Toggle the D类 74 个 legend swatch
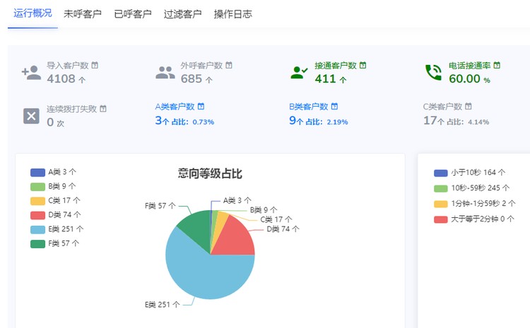This screenshot has width=530, height=328. point(37,215)
